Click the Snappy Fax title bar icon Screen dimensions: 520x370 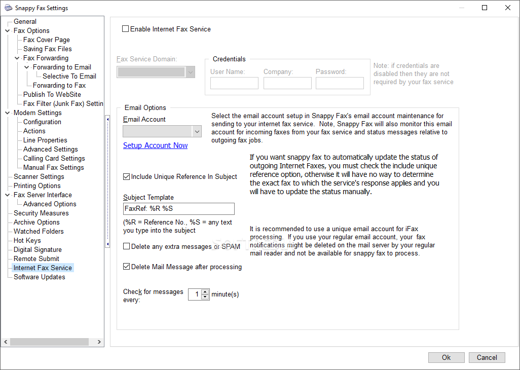click(x=8, y=8)
